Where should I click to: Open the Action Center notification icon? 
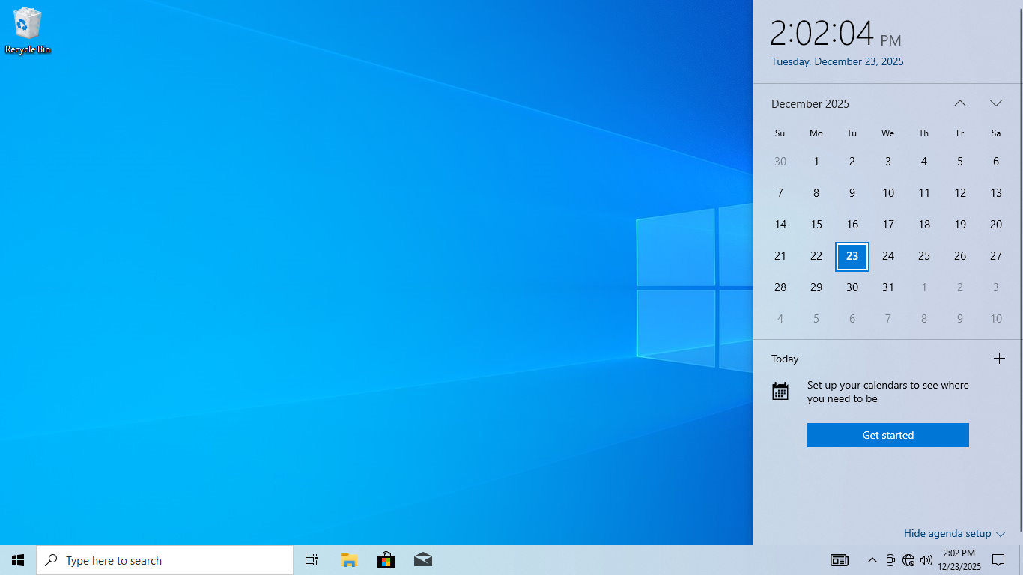coord(998,560)
